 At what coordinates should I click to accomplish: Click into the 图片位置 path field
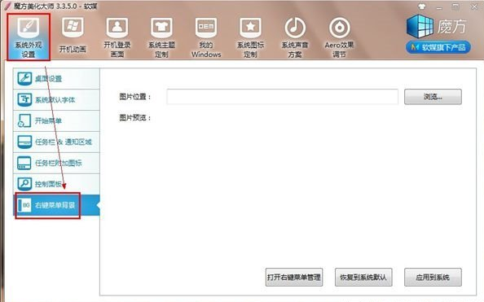click(282, 97)
